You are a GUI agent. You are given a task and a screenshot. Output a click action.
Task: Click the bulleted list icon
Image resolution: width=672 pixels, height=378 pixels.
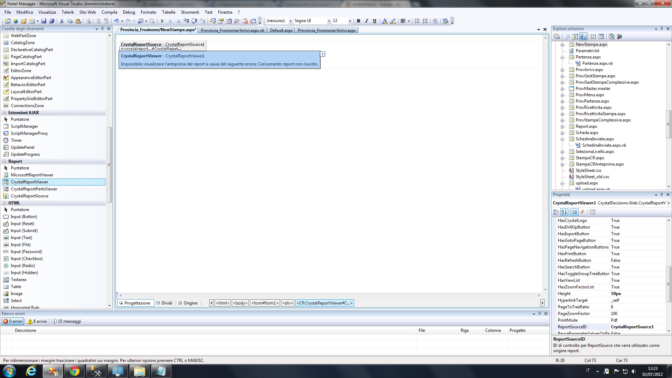tap(417, 21)
